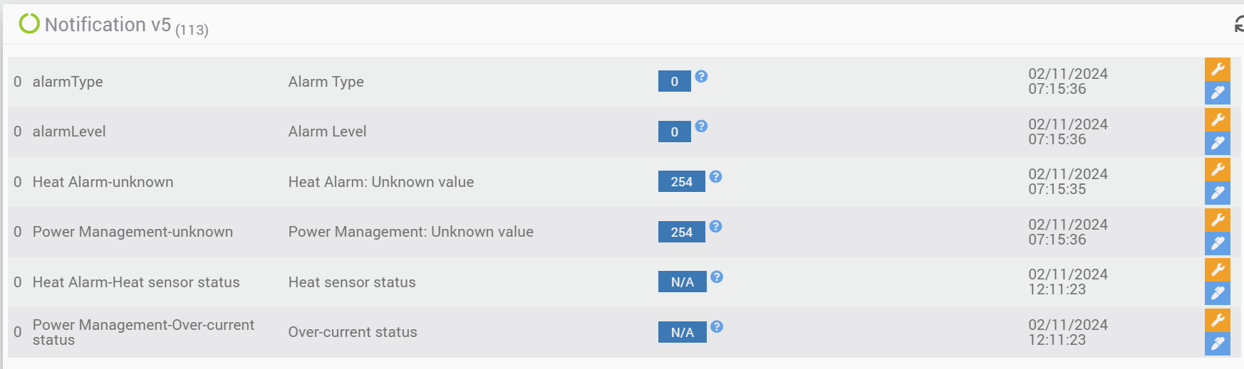Open wrench settings for alarmLevel row
This screenshot has width=1244, height=369.
(x=1218, y=119)
